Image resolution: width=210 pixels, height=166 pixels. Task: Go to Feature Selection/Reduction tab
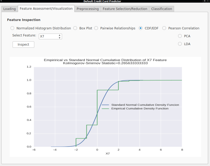click(125, 9)
